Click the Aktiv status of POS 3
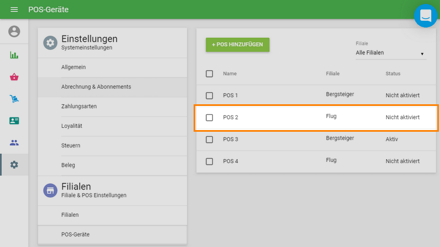440x247 pixels. [x=392, y=139]
